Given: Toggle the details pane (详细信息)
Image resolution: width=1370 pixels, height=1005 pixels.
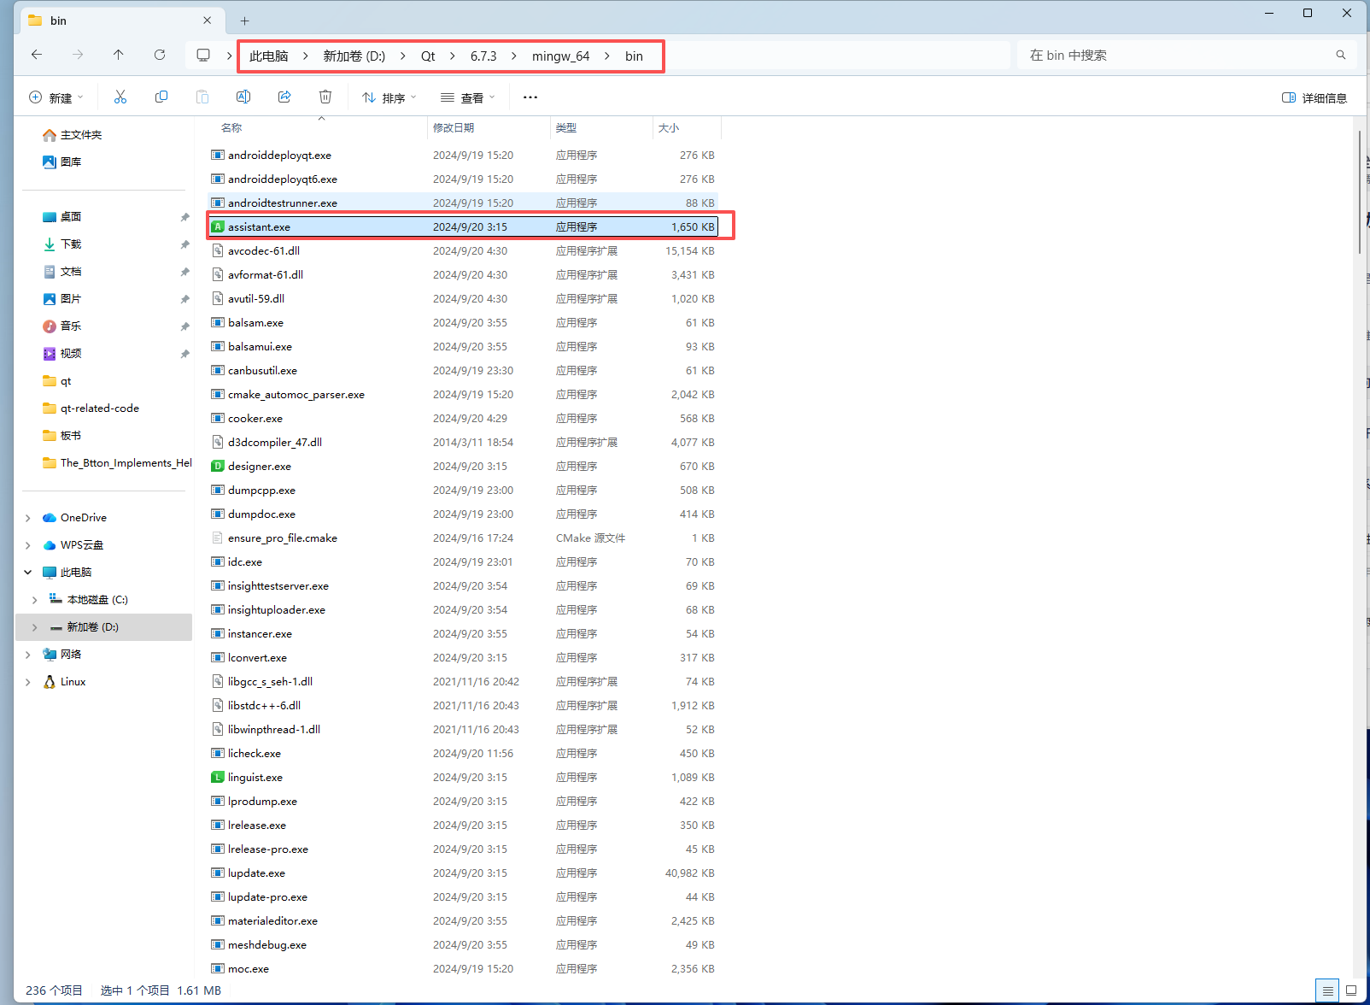Looking at the screenshot, I should tap(1314, 98).
